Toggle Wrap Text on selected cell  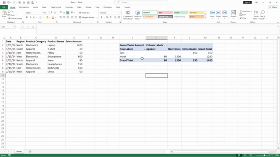tap(84, 13)
